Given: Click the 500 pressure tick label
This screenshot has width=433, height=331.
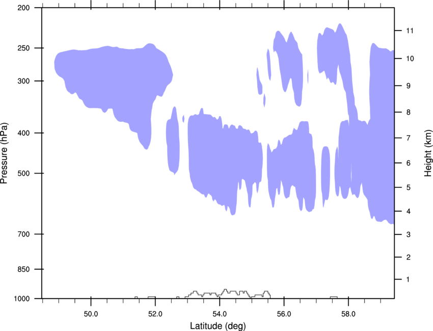Looking at the screenshot, I should point(23,173).
